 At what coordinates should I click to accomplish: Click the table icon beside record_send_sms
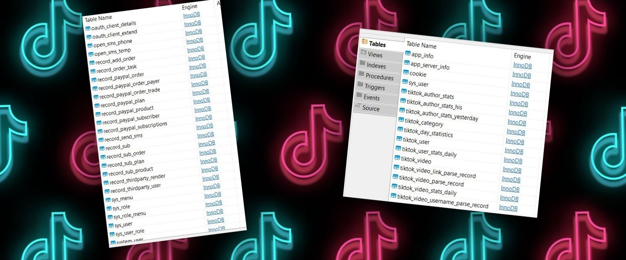pyautogui.click(x=101, y=140)
